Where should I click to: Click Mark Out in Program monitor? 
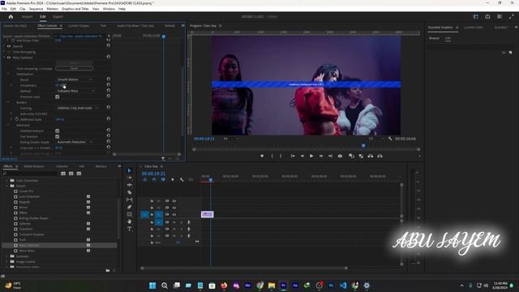click(281, 156)
